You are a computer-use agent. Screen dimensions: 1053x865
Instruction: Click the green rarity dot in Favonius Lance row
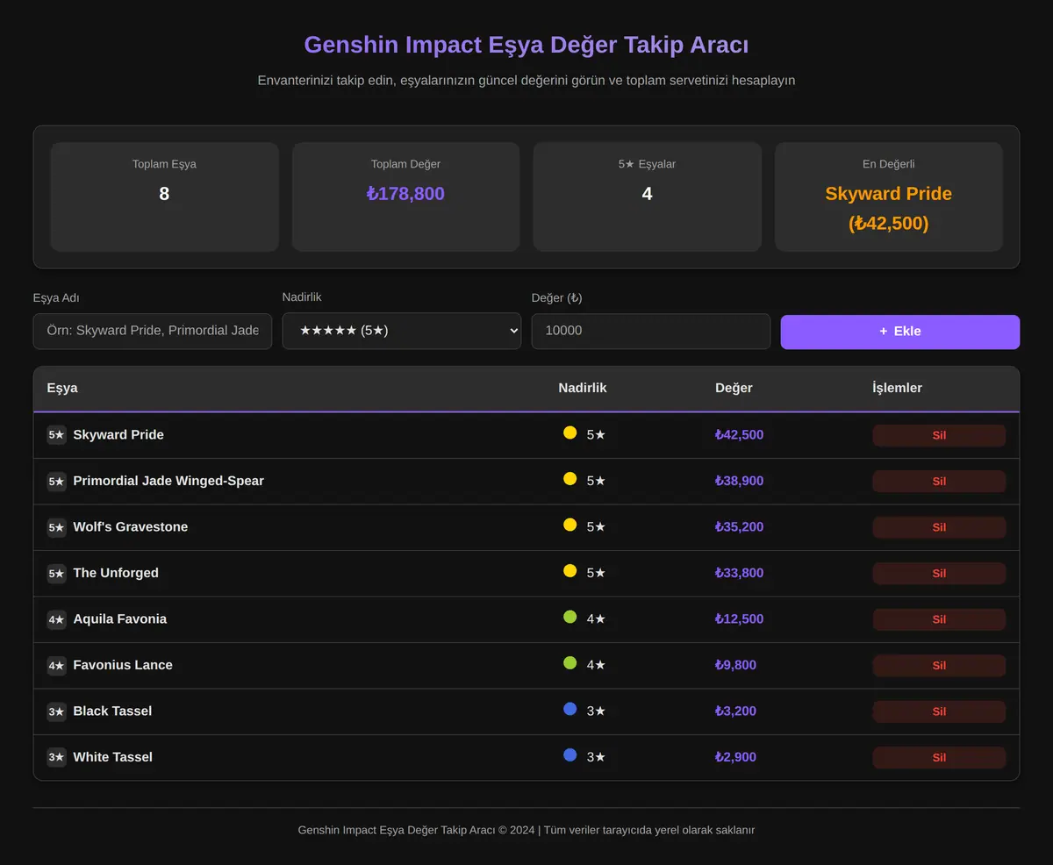(569, 662)
